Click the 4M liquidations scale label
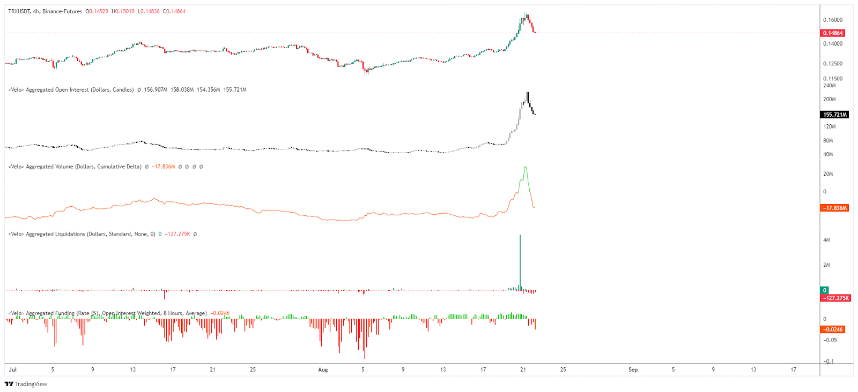This screenshot has height=392, width=858. click(x=827, y=240)
